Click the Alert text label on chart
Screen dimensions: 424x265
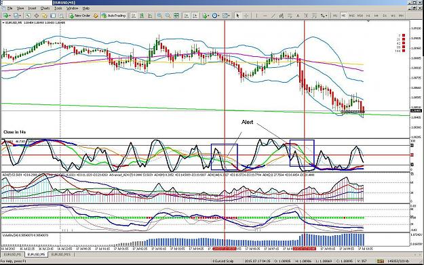[x=248, y=122]
